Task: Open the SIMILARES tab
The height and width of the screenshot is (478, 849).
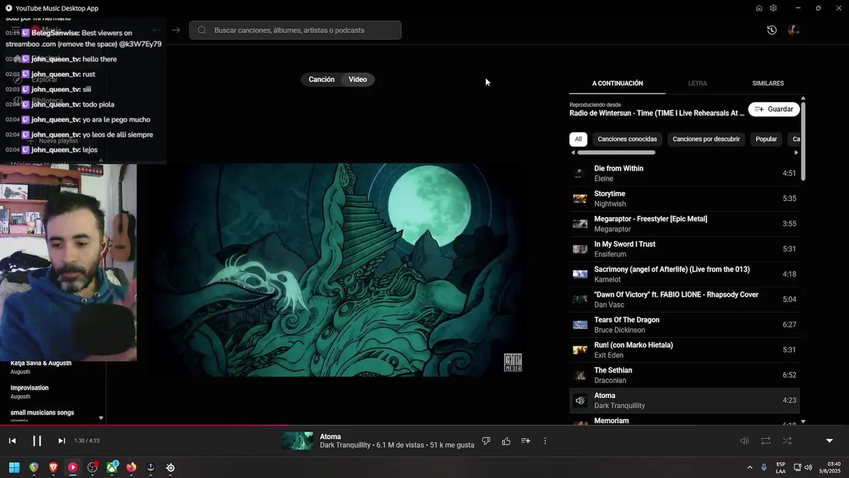Action: pos(768,83)
